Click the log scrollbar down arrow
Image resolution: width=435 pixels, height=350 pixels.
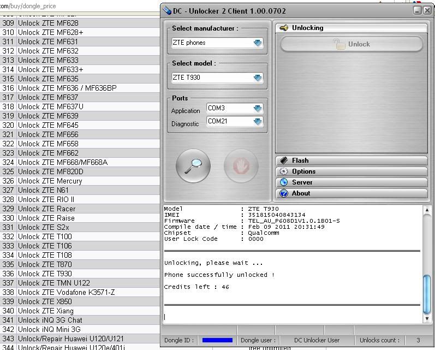click(x=427, y=319)
